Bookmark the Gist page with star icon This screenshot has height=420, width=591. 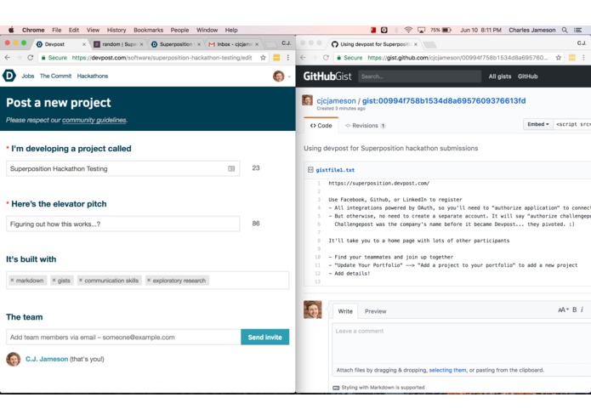pos(559,58)
